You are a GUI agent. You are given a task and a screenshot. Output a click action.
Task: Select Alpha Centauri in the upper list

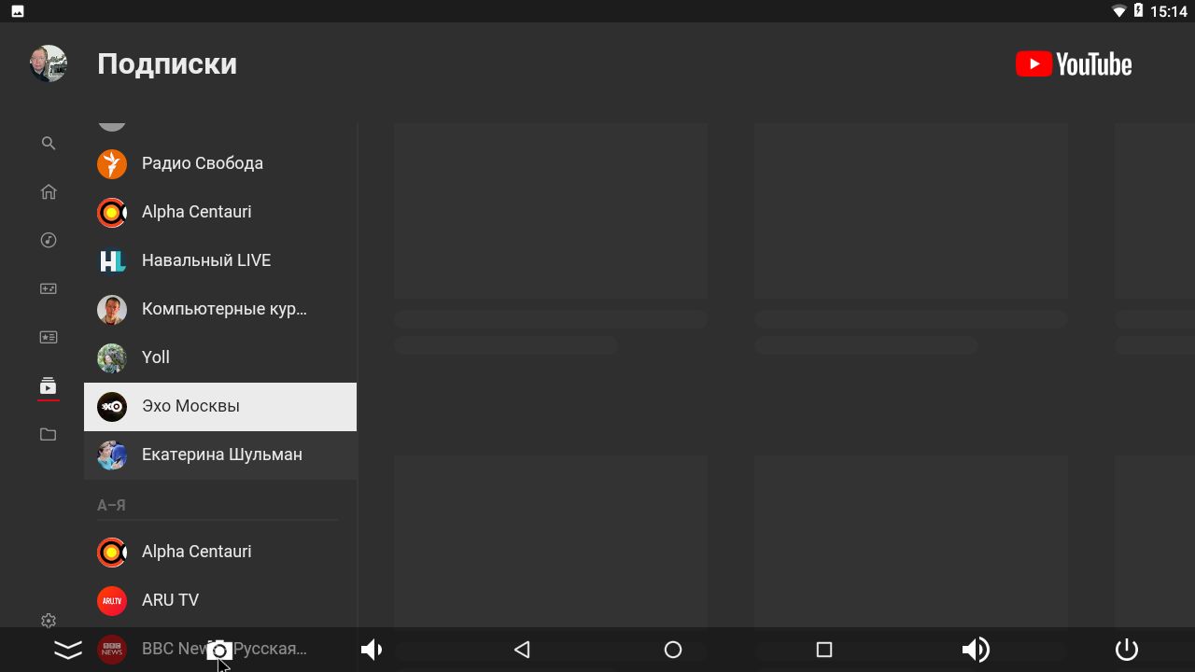coord(220,212)
